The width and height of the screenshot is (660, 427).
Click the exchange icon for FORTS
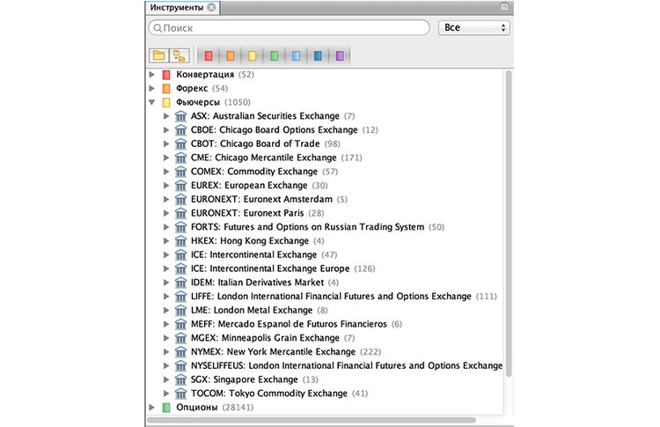click(x=180, y=227)
